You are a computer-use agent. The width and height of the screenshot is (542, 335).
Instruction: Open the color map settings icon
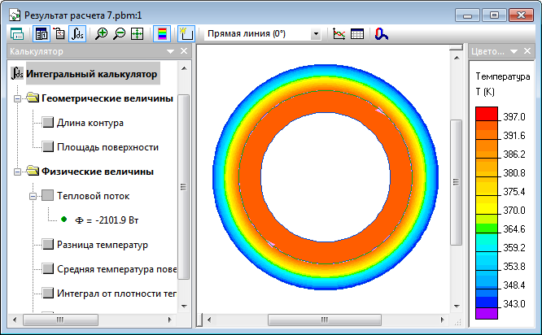tap(160, 34)
